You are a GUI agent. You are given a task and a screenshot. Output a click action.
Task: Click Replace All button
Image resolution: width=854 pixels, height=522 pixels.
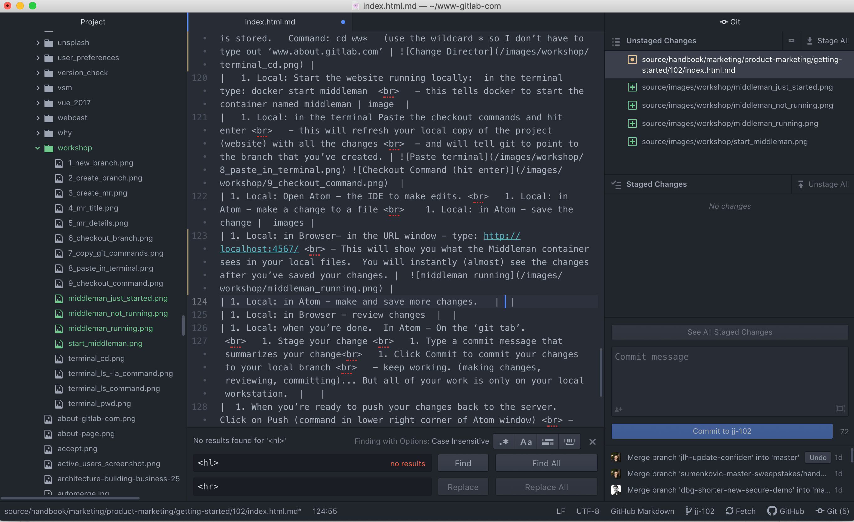546,487
